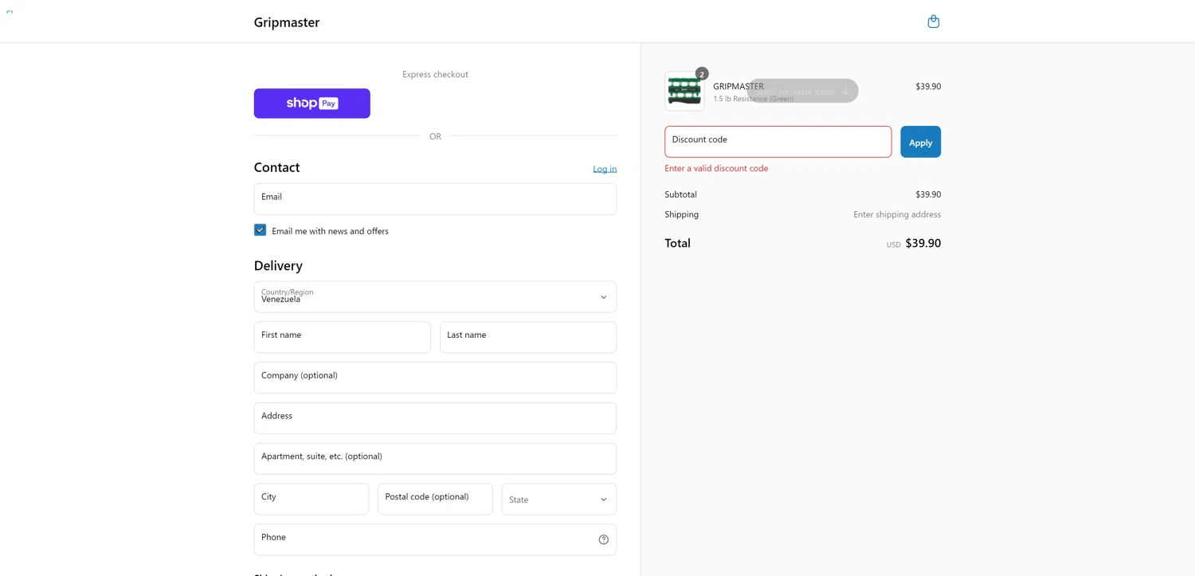
Task: Click the Address input field
Action: 435,418
